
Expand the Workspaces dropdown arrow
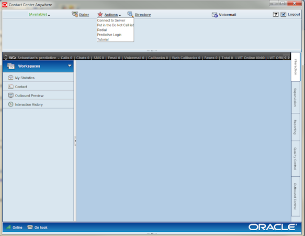70,66
